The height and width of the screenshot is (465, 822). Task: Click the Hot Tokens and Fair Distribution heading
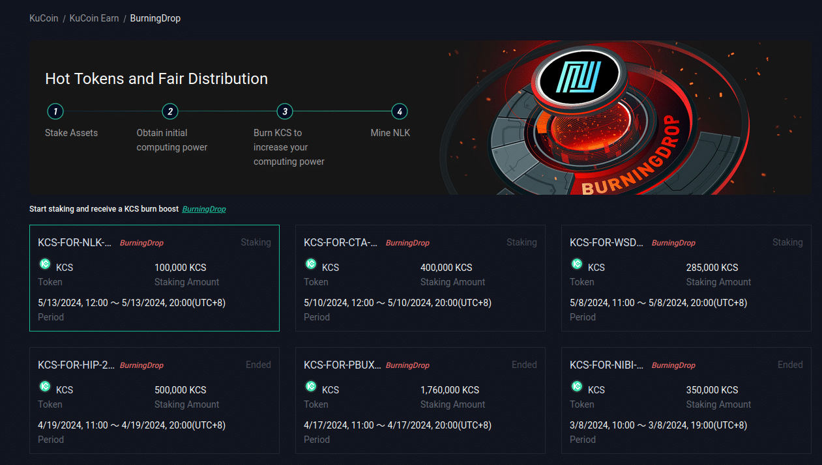coord(156,79)
